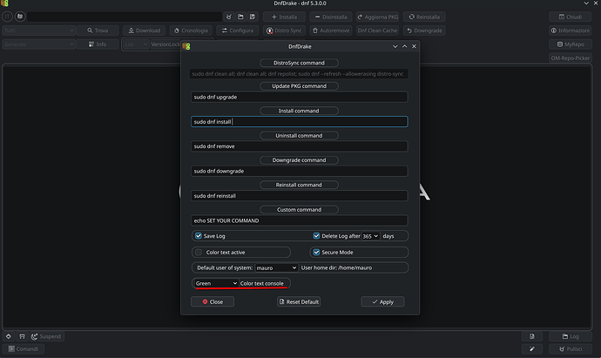Click Dnf Clean Cache in main window
Screen dimensions: 601x358
point(377,30)
